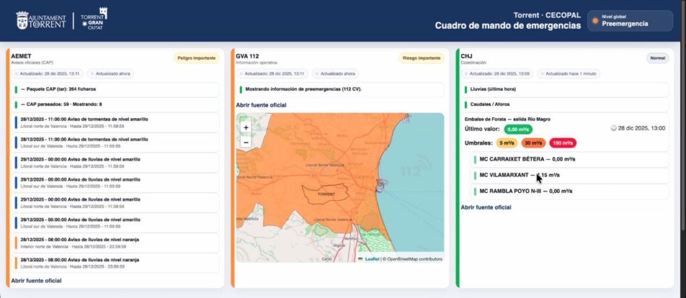Zoom out on the map

pyautogui.click(x=246, y=142)
